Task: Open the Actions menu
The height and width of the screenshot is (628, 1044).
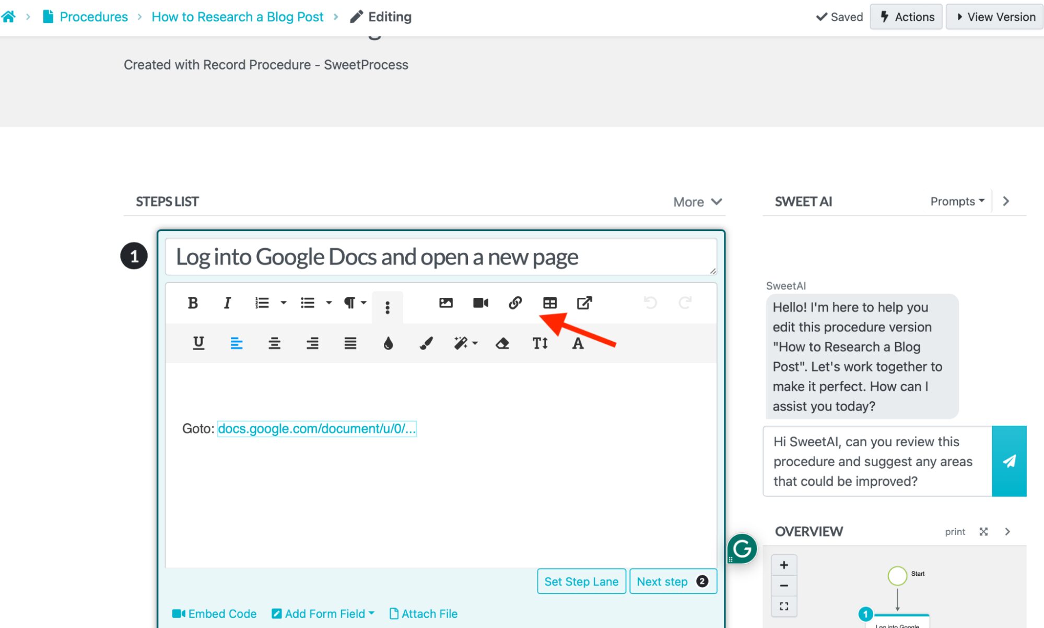Action: 906,17
